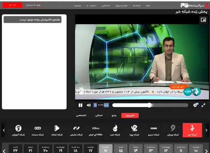Select the iFilm آی فیلم channel
210x153 pixels.
96,130
